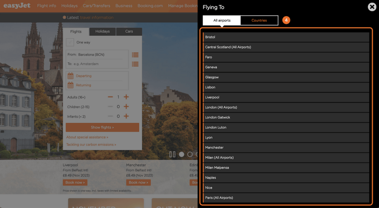379x208 pixels.
Task: Select Geneva as destination
Action: click(286, 67)
